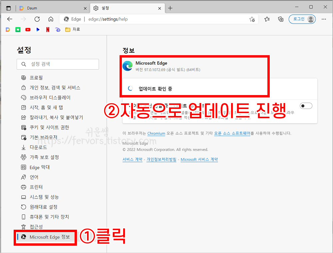
Task: Click the 설정 검색 search box
Action: click(58, 64)
